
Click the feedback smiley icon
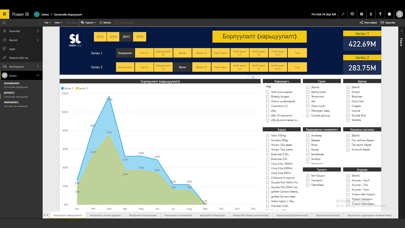tap(389, 14)
